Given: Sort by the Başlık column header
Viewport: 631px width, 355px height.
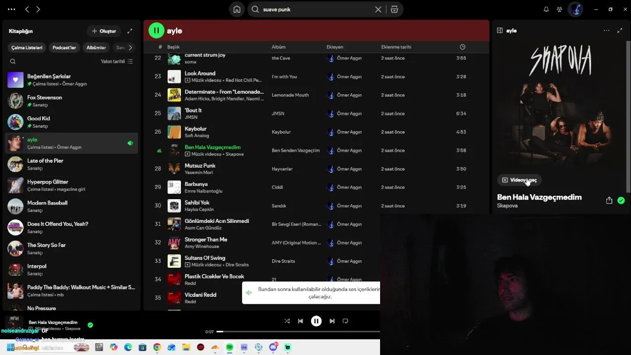Looking at the screenshot, I should (x=174, y=47).
